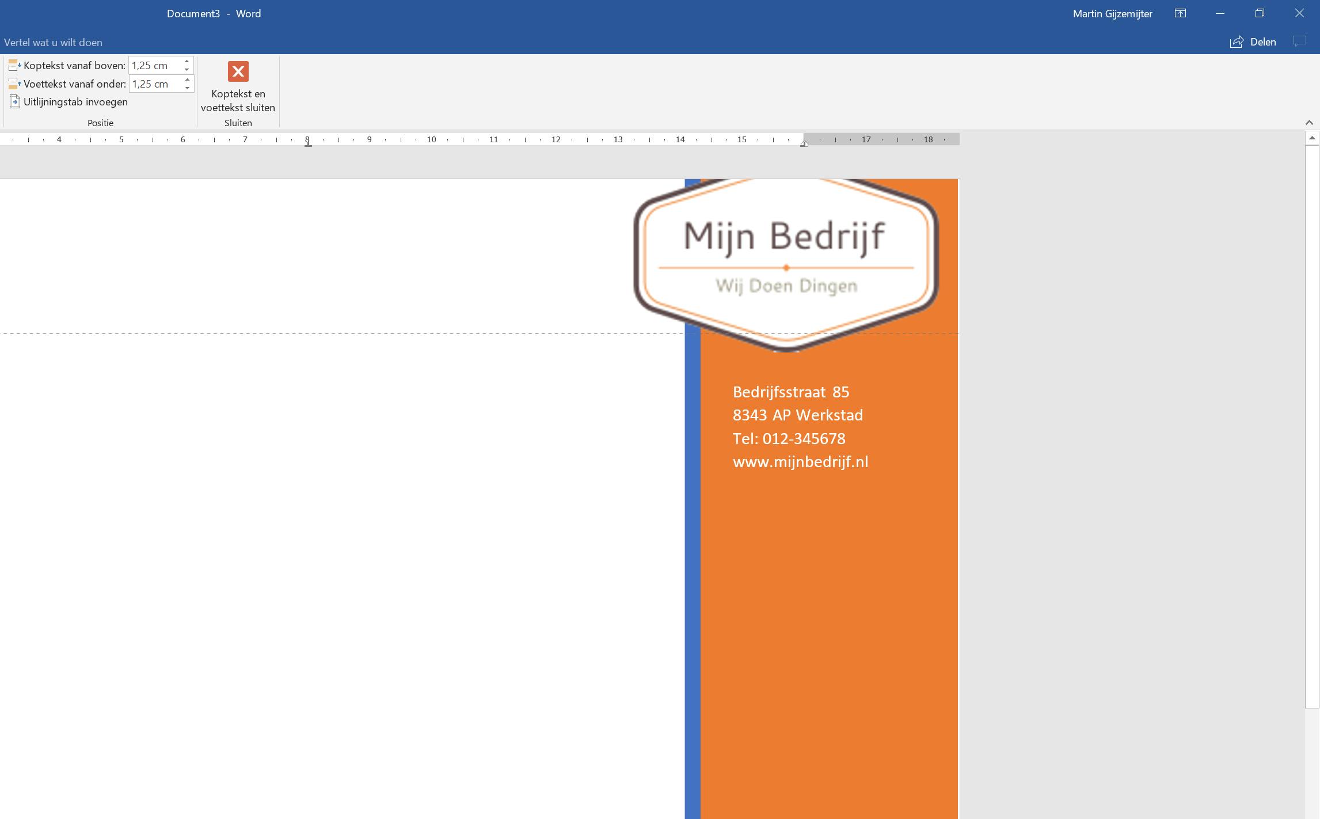Open the Delen share button
The width and height of the screenshot is (1320, 819).
point(1253,42)
